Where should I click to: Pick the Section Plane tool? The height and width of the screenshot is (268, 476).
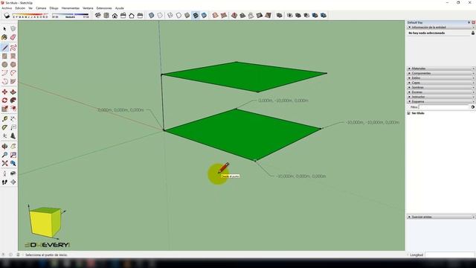[13, 182]
